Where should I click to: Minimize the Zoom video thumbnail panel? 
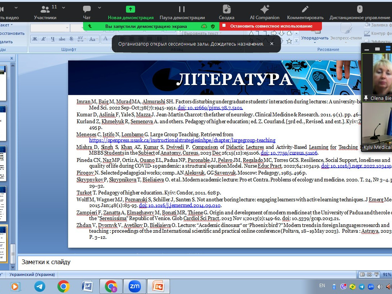pyautogui.click(x=367, y=49)
